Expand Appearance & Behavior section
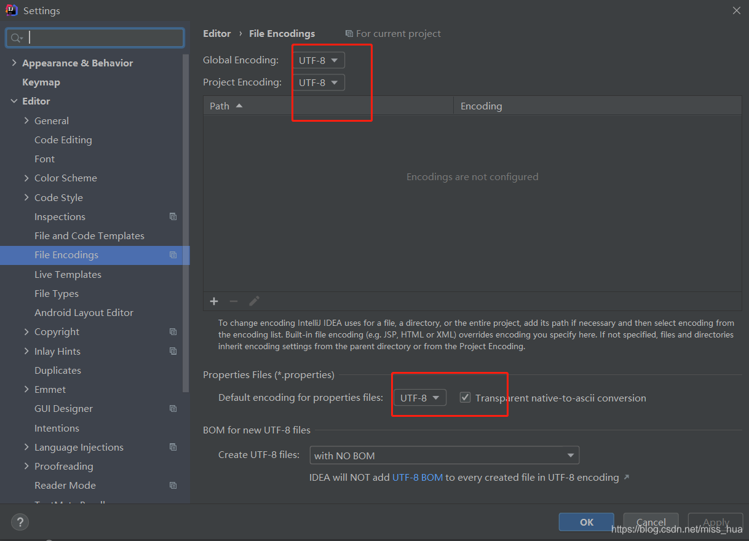Image resolution: width=749 pixels, height=541 pixels. click(14, 63)
